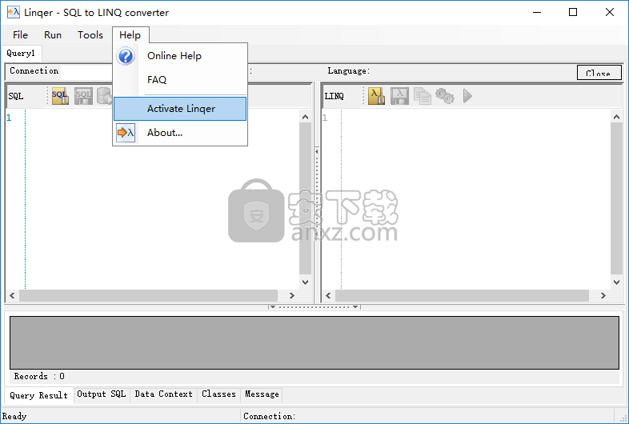Close the open Help menu
This screenshot has height=424, width=629.
click(130, 35)
